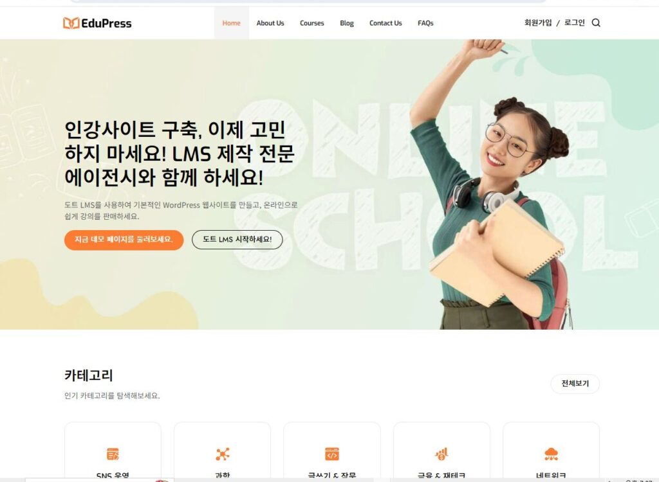Open the Blog menu item
This screenshot has height=482, width=659.
[347, 23]
